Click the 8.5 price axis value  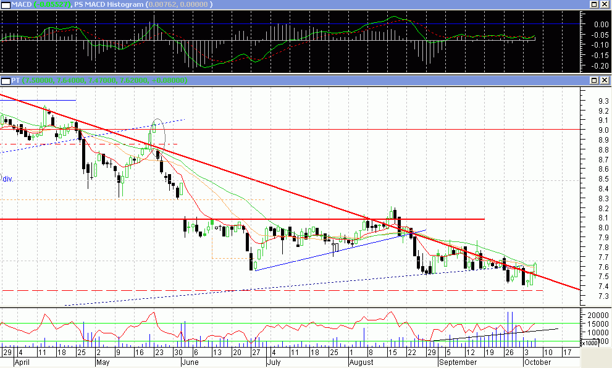click(603, 178)
